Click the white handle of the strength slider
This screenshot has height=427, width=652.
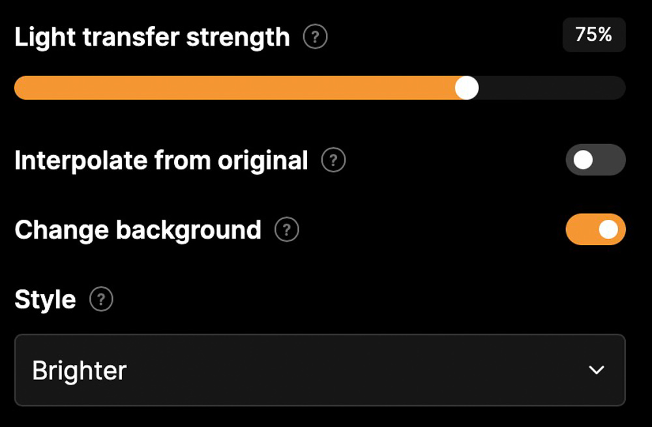click(467, 88)
